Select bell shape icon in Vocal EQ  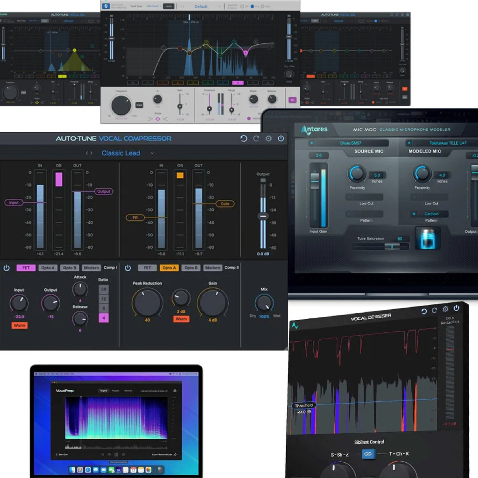157,119
